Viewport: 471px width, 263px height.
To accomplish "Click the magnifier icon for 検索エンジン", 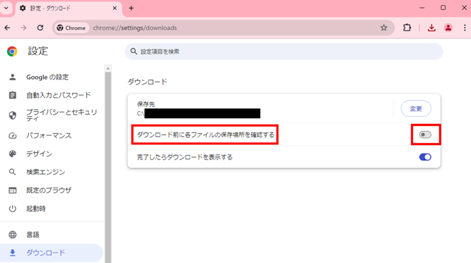I will pos(13,172).
